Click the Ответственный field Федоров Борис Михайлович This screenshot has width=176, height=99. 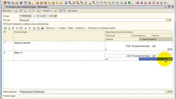(92, 92)
